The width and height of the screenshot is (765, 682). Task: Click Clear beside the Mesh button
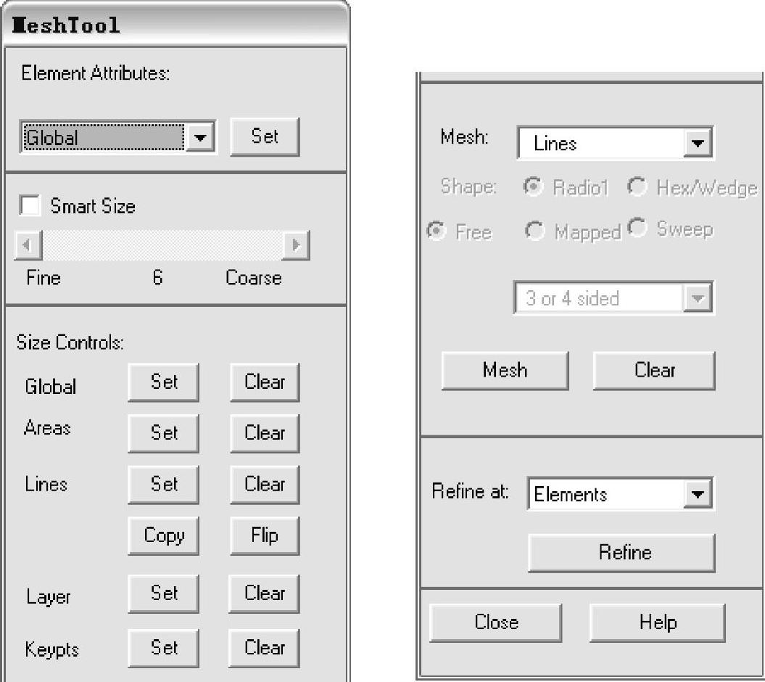tap(654, 371)
